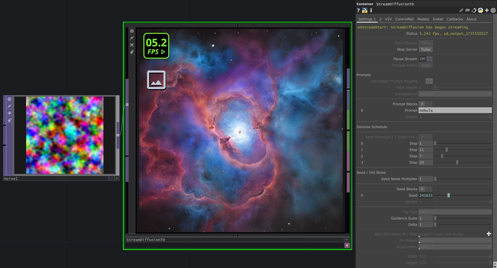Click the Prompt field containing nebula

pyautogui.click(x=454, y=110)
